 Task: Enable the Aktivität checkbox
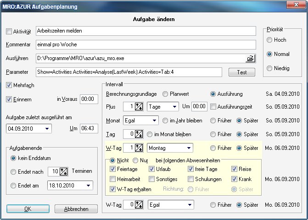[9, 31]
